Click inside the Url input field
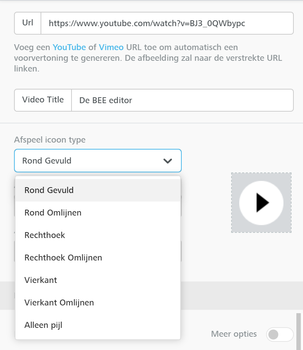This screenshot has width=303, height=350. click(x=166, y=23)
